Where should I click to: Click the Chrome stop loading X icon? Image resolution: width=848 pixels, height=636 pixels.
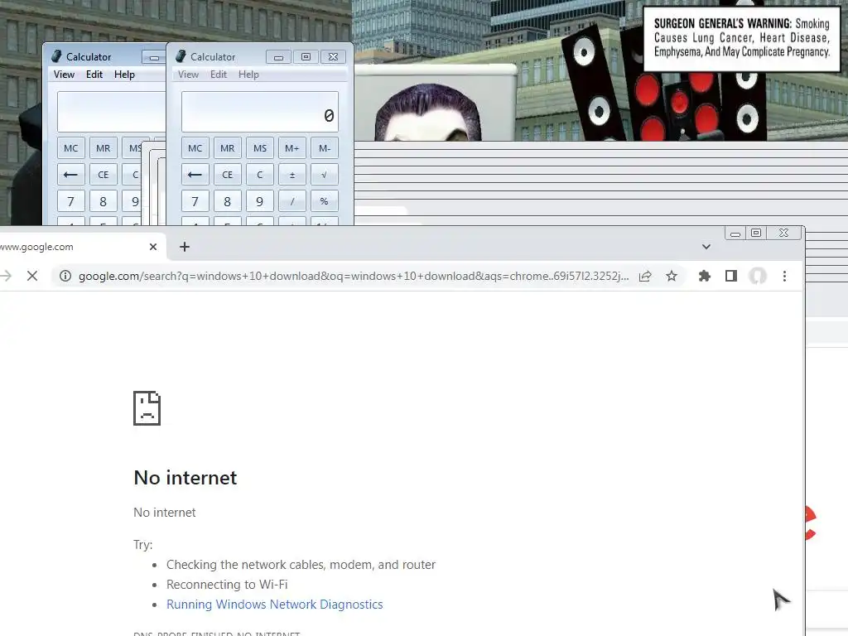[x=32, y=276]
